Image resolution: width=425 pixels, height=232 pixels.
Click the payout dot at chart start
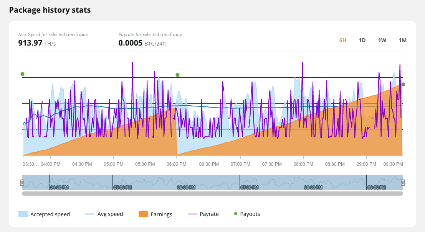coord(23,74)
